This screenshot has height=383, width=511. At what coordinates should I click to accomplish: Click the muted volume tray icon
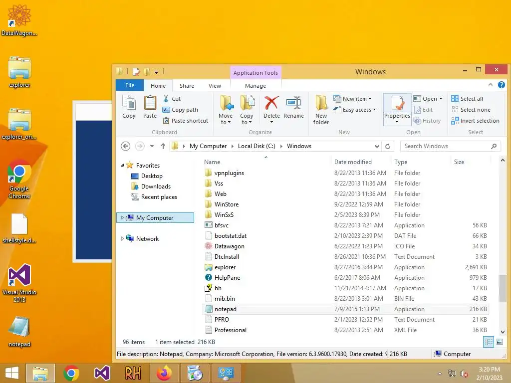coord(464,374)
